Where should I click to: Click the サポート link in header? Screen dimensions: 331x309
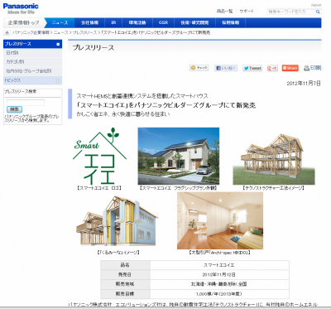247,12
